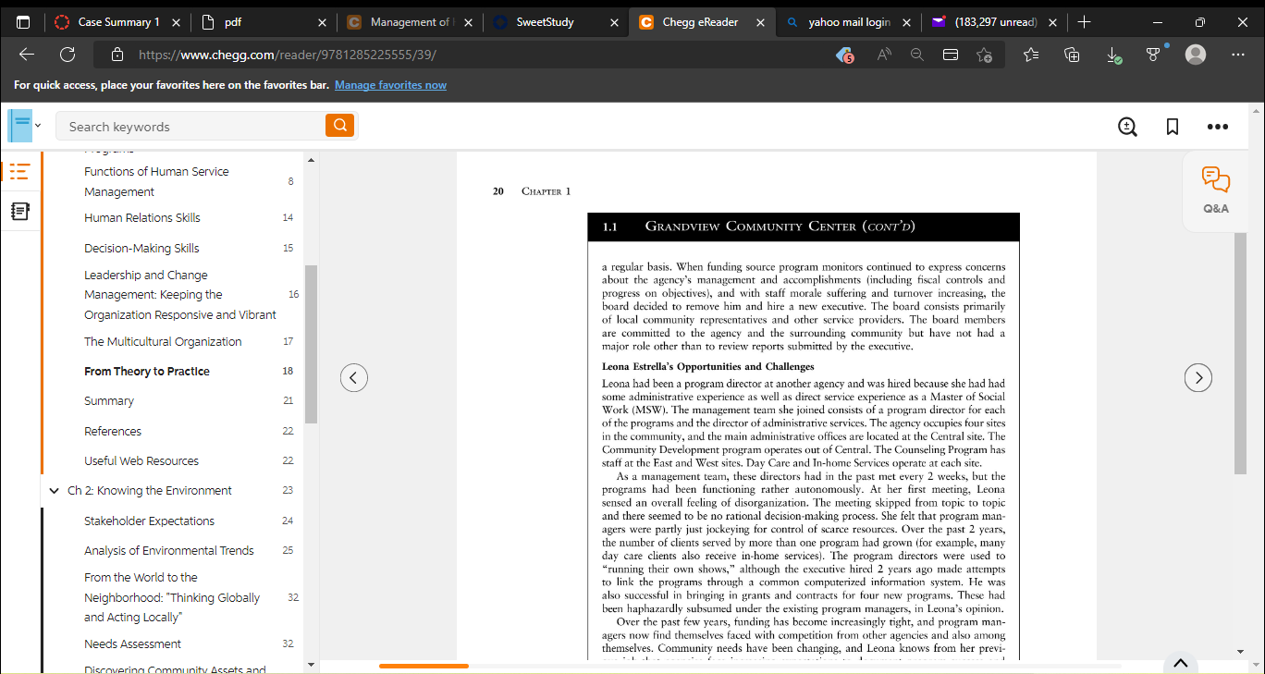Collapse the Ch 2: Knowing the Environment chapter
Viewport: 1265px width, 674px height.
point(55,491)
